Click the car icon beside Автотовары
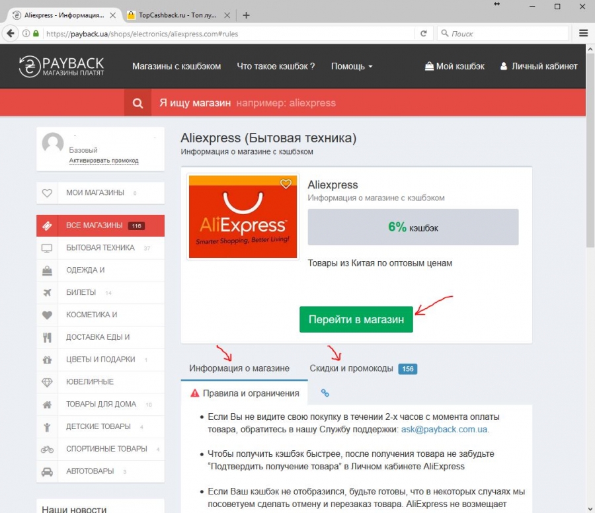 point(47,471)
